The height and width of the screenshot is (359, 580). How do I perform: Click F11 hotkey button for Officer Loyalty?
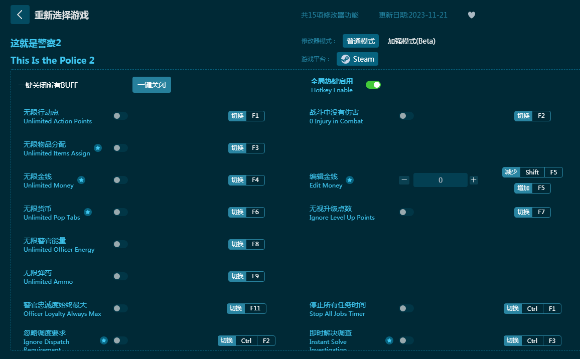click(x=246, y=308)
